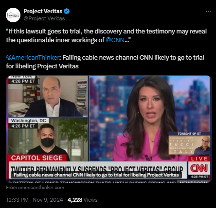The image size is (216, 208).
Task: Click the CAPITOL SIEGE red banner
Action: 37,158
